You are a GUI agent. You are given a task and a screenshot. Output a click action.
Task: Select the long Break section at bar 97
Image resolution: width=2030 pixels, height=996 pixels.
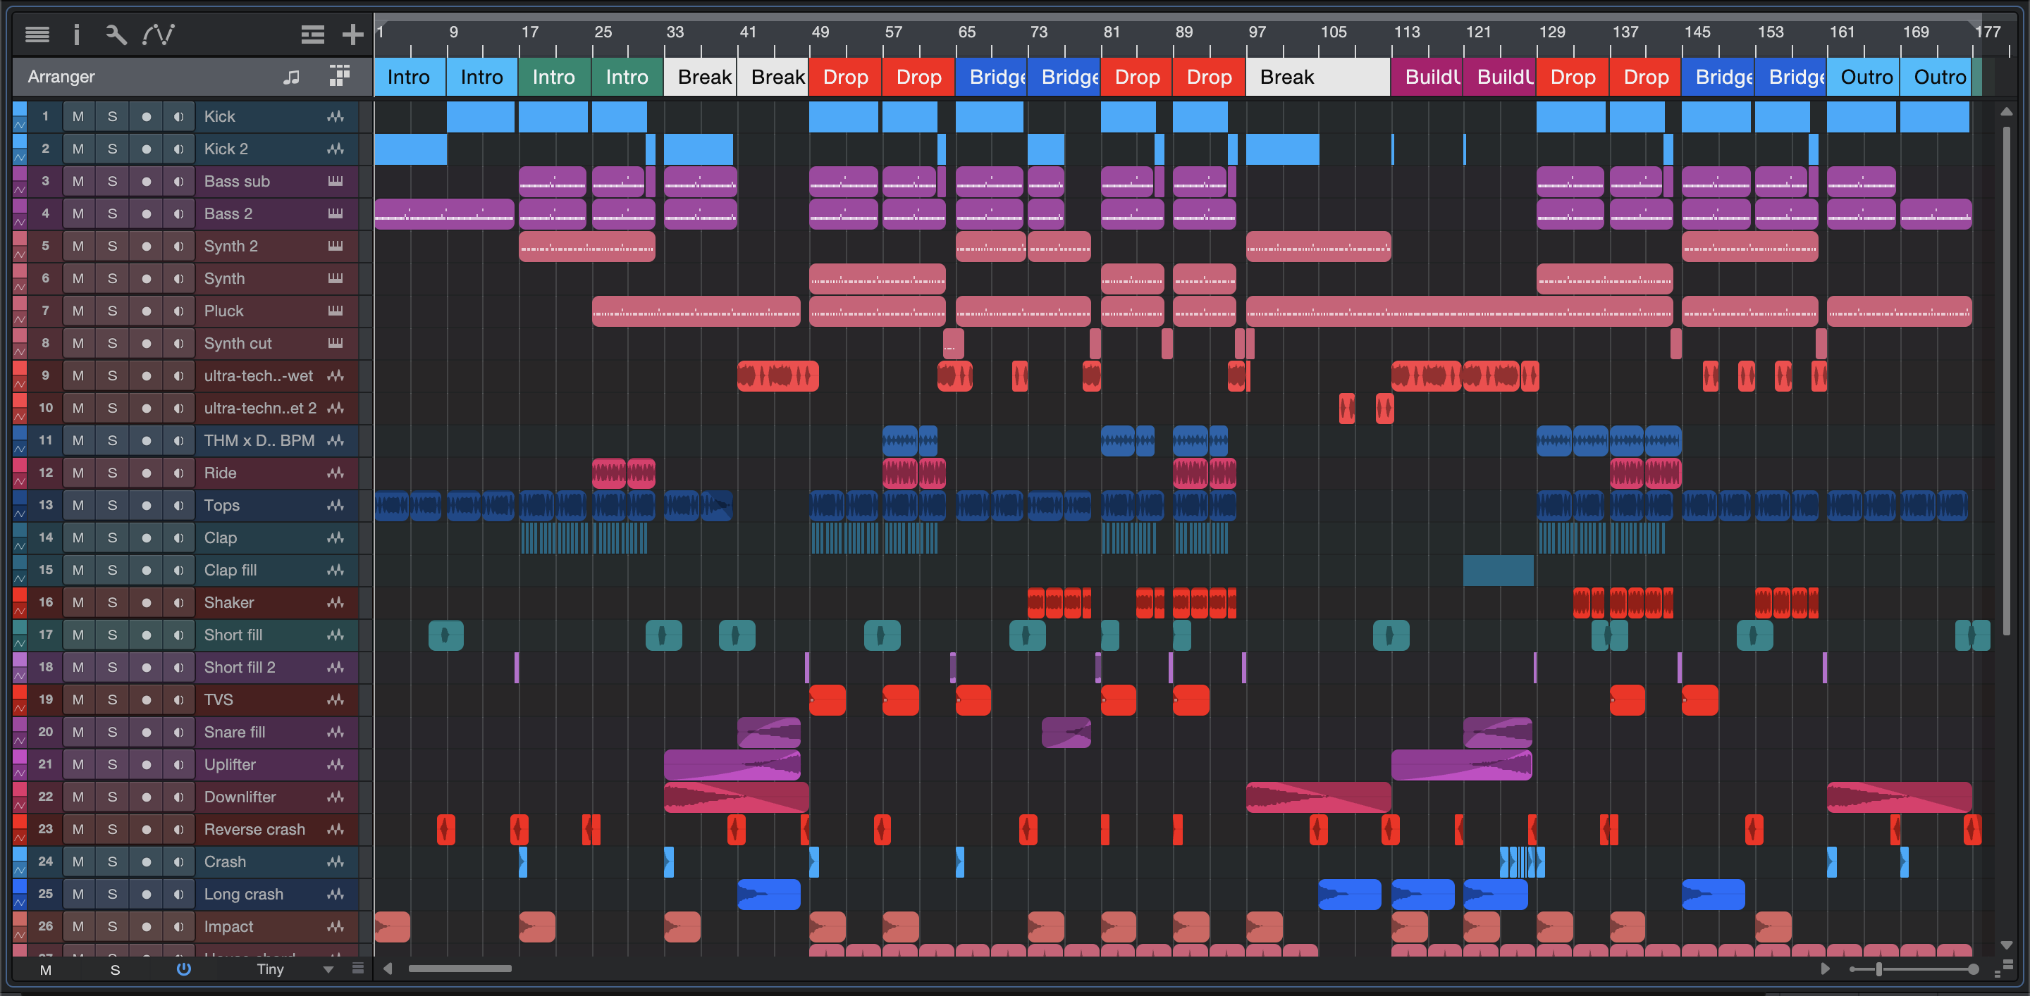point(1318,76)
